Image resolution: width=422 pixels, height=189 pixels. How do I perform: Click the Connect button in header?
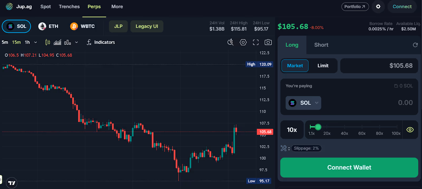402,7
